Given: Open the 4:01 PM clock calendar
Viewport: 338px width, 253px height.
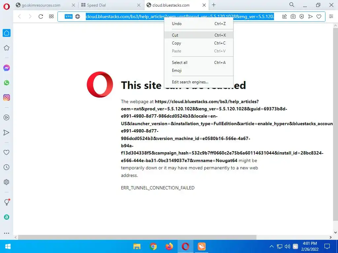Looking at the screenshot, I should click(x=310, y=246).
